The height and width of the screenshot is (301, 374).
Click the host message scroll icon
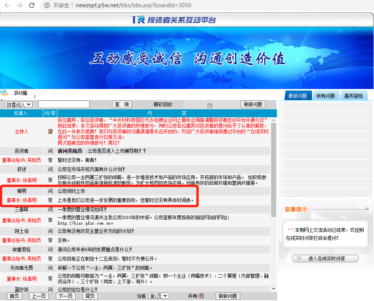coord(50,131)
